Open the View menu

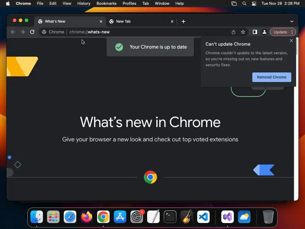(67, 4)
